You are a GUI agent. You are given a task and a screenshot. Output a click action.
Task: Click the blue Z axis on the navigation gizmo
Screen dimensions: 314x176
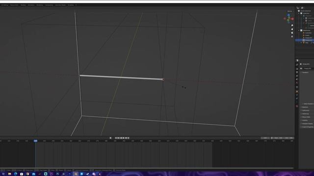[x=288, y=15]
